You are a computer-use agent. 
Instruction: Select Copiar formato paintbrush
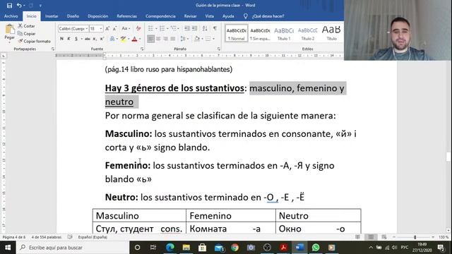(34, 41)
